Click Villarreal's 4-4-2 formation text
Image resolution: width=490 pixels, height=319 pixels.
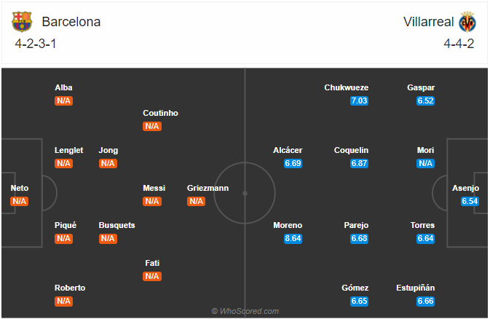pos(459,44)
